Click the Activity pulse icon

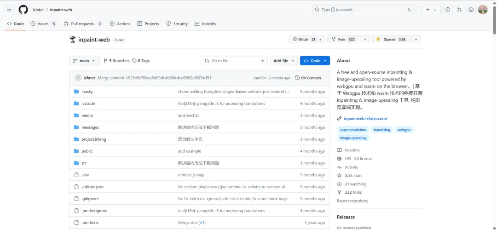[x=339, y=167]
